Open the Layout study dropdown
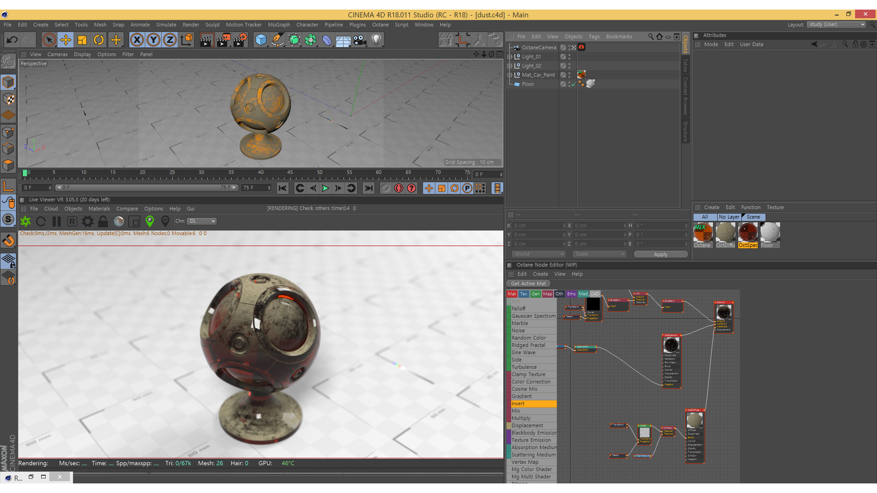 [836, 25]
